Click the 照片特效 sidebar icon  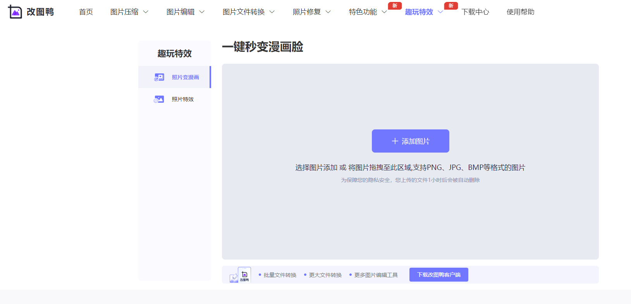(x=159, y=99)
